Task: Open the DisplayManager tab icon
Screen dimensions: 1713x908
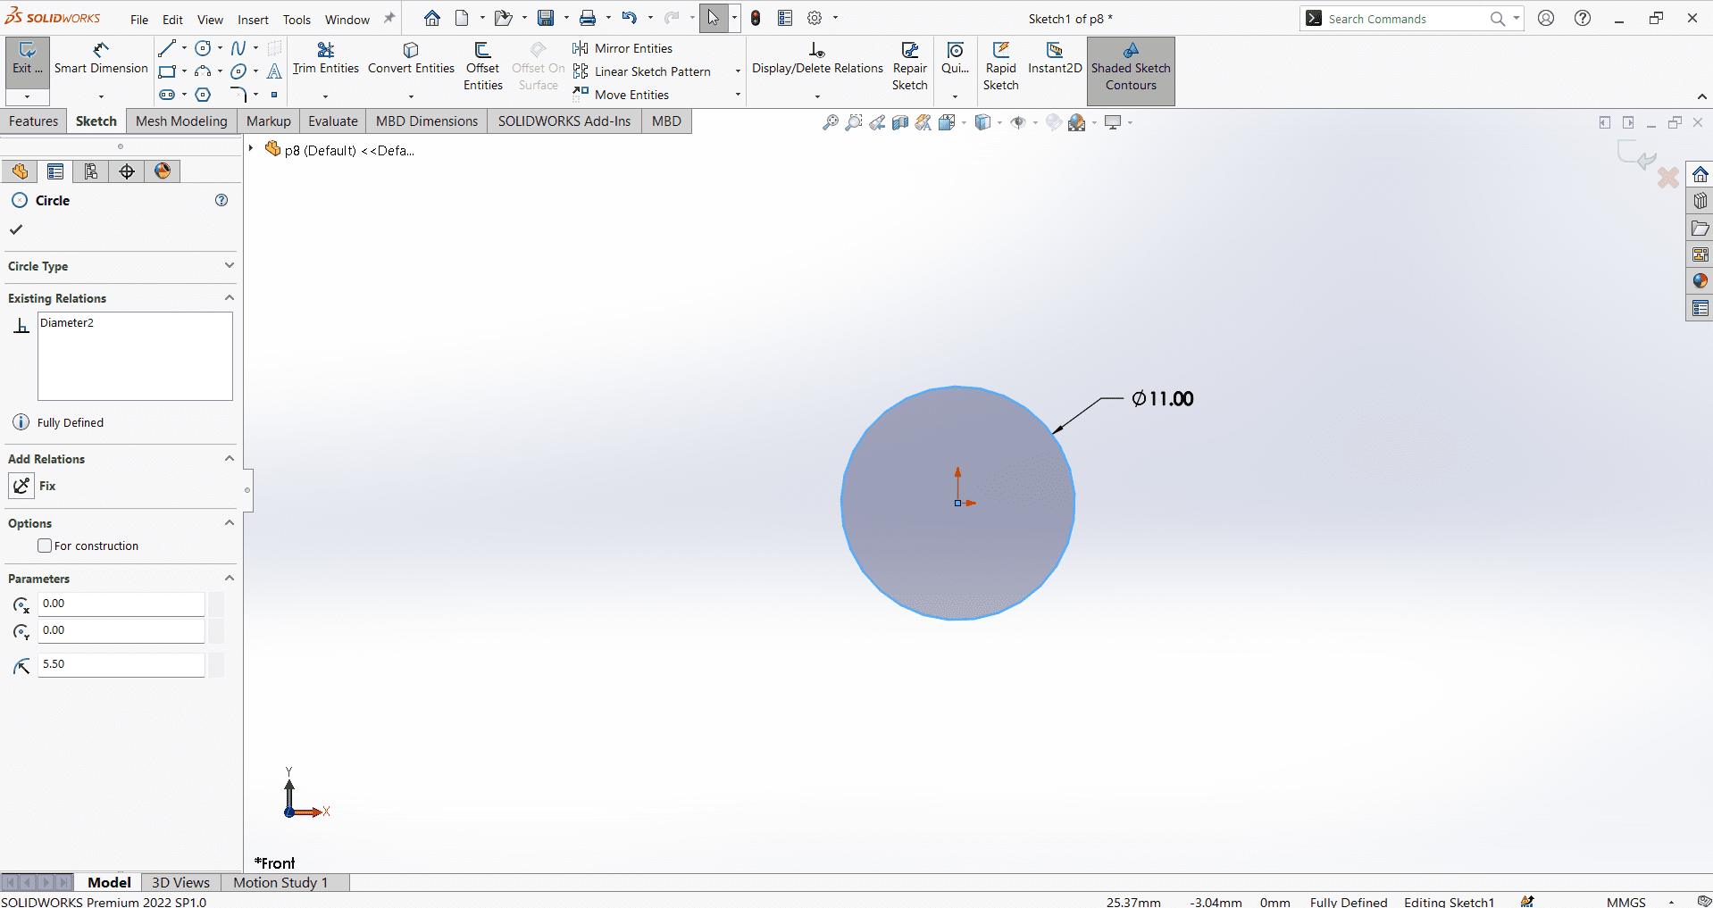Action: tap(163, 171)
